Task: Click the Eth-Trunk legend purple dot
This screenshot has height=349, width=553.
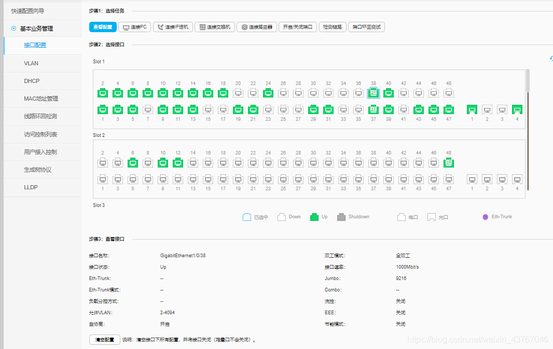Action: pyautogui.click(x=485, y=217)
